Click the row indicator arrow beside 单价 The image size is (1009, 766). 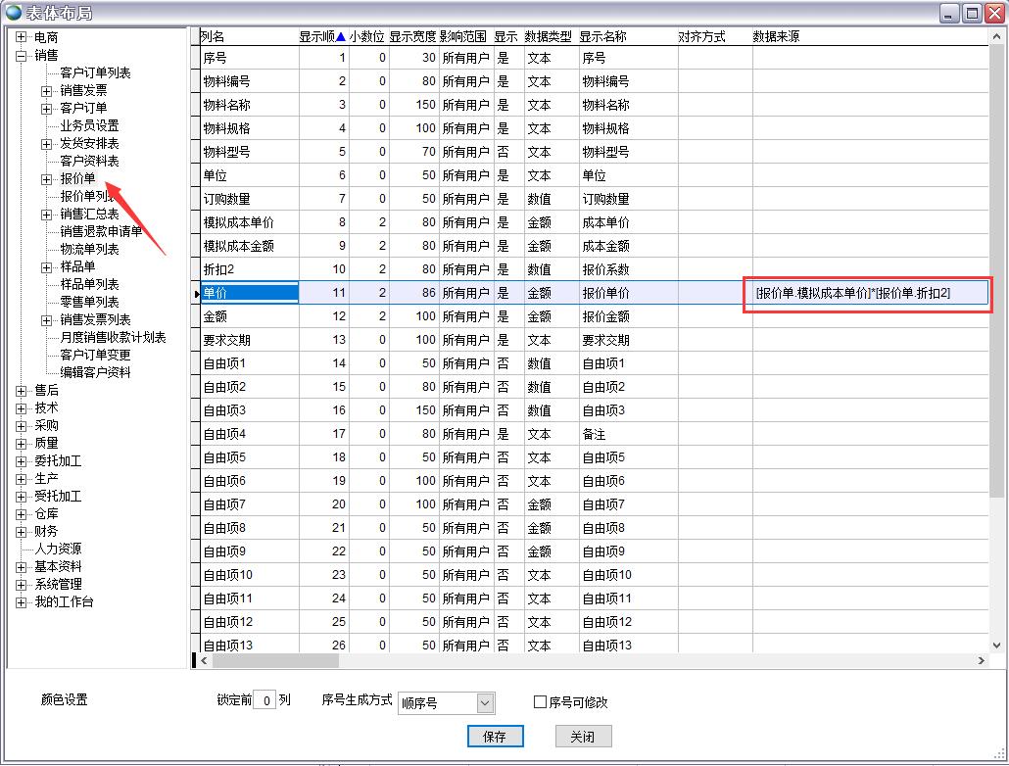pos(196,293)
